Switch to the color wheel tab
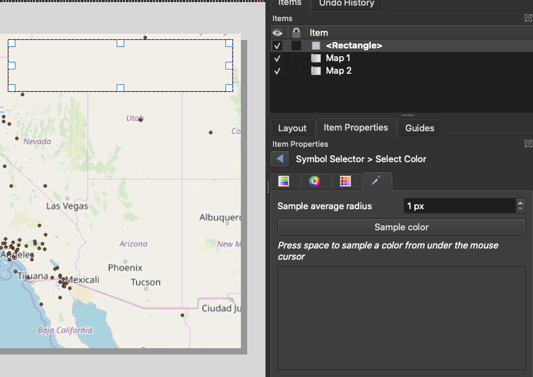The height and width of the screenshot is (377, 533). pyautogui.click(x=315, y=181)
